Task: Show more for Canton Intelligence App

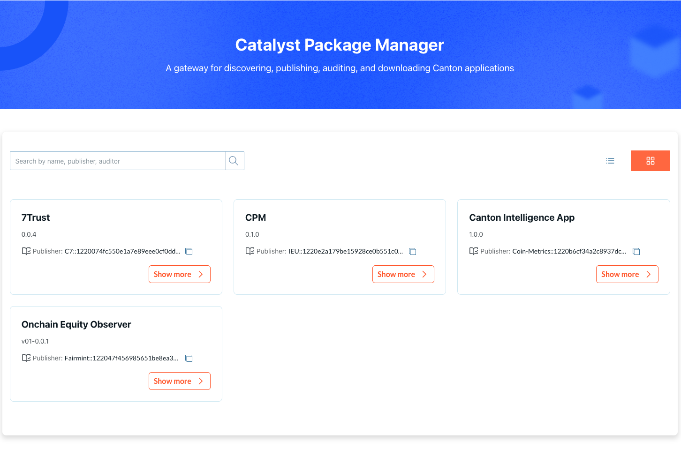Action: pos(627,274)
